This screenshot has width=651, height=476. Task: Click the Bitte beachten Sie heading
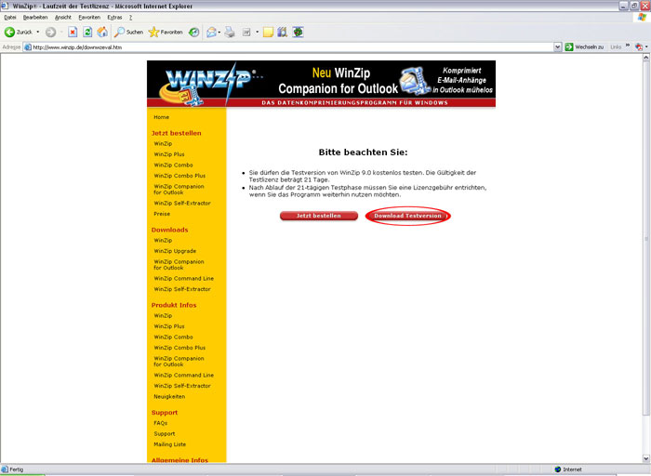pos(363,152)
